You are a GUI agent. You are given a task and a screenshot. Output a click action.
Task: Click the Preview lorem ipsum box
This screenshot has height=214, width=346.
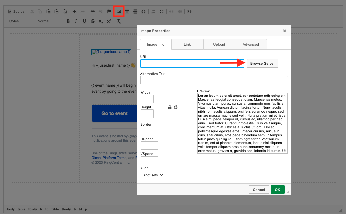[242, 123]
